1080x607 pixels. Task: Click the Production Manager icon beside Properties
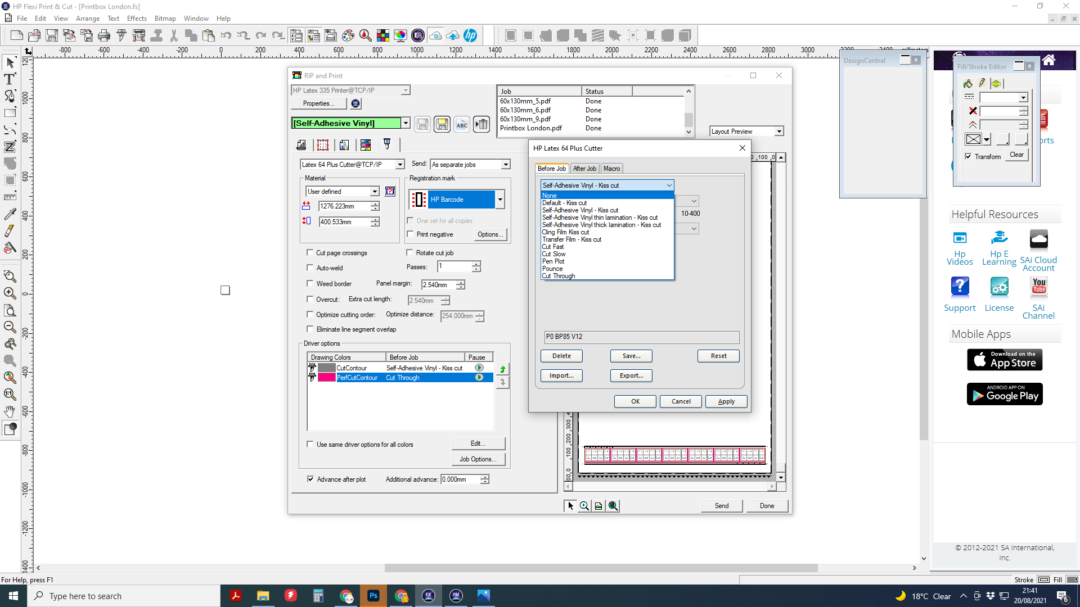pyautogui.click(x=355, y=103)
